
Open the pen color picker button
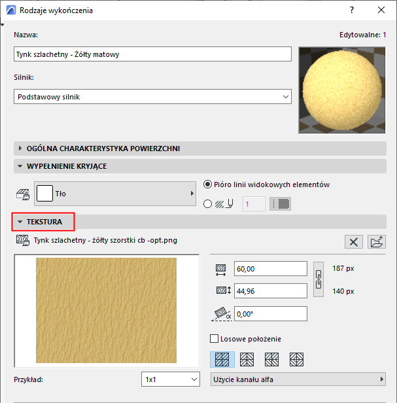(280, 204)
